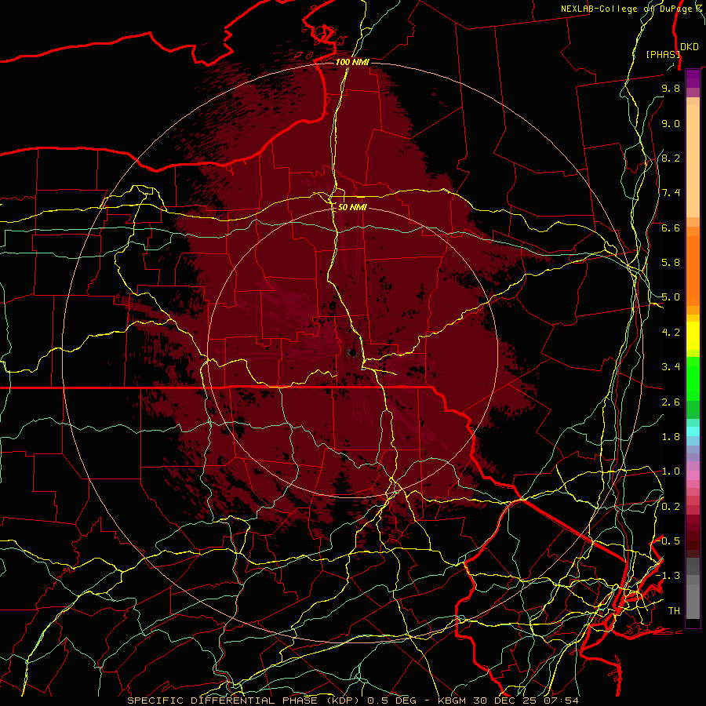Click the 3.4 legend value
Viewport: 706px width, 706px height.
pyautogui.click(x=671, y=367)
